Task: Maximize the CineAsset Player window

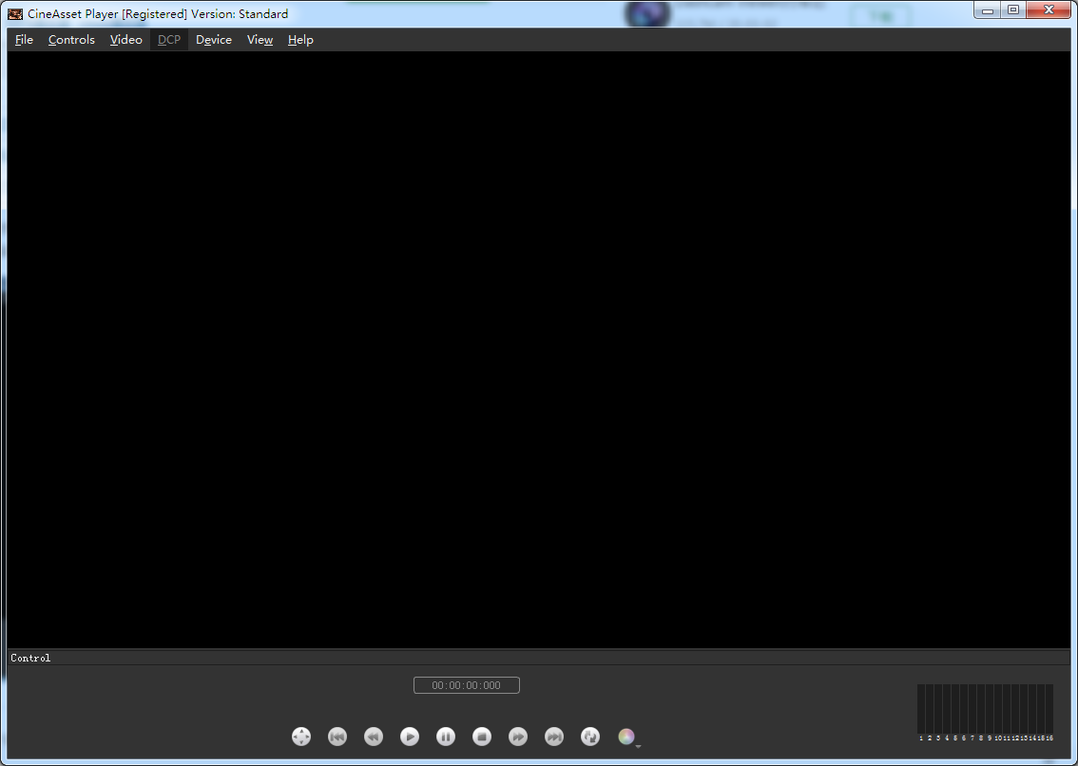Action: (1013, 10)
